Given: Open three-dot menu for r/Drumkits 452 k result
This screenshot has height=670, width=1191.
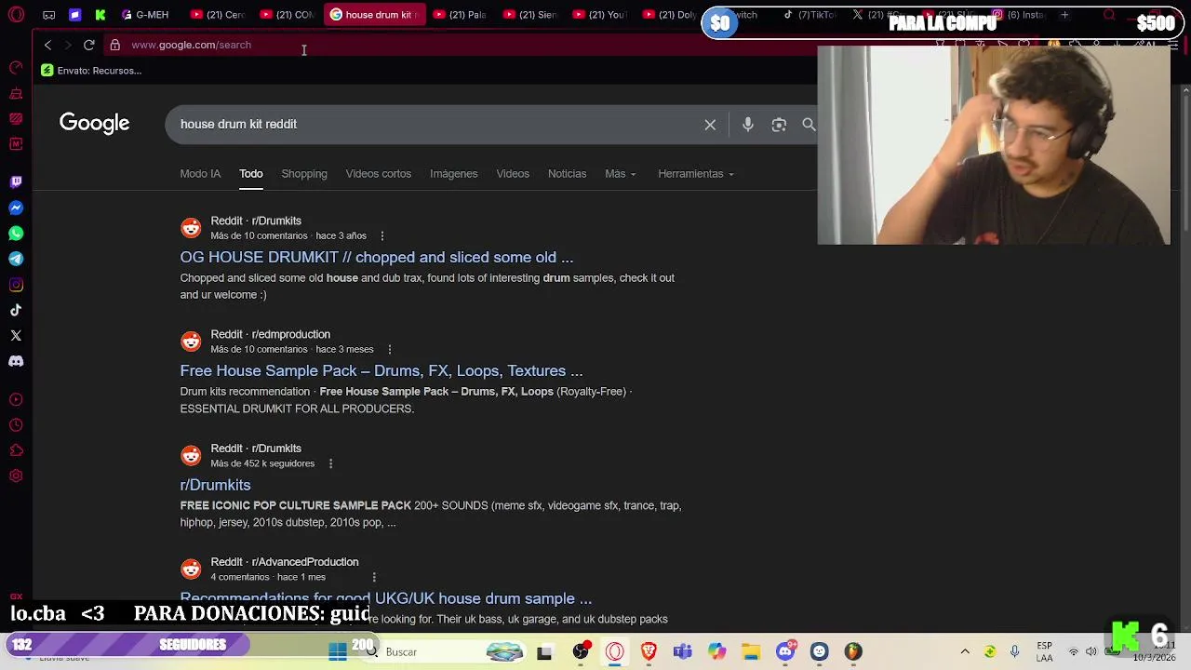Looking at the screenshot, I should click(x=330, y=463).
